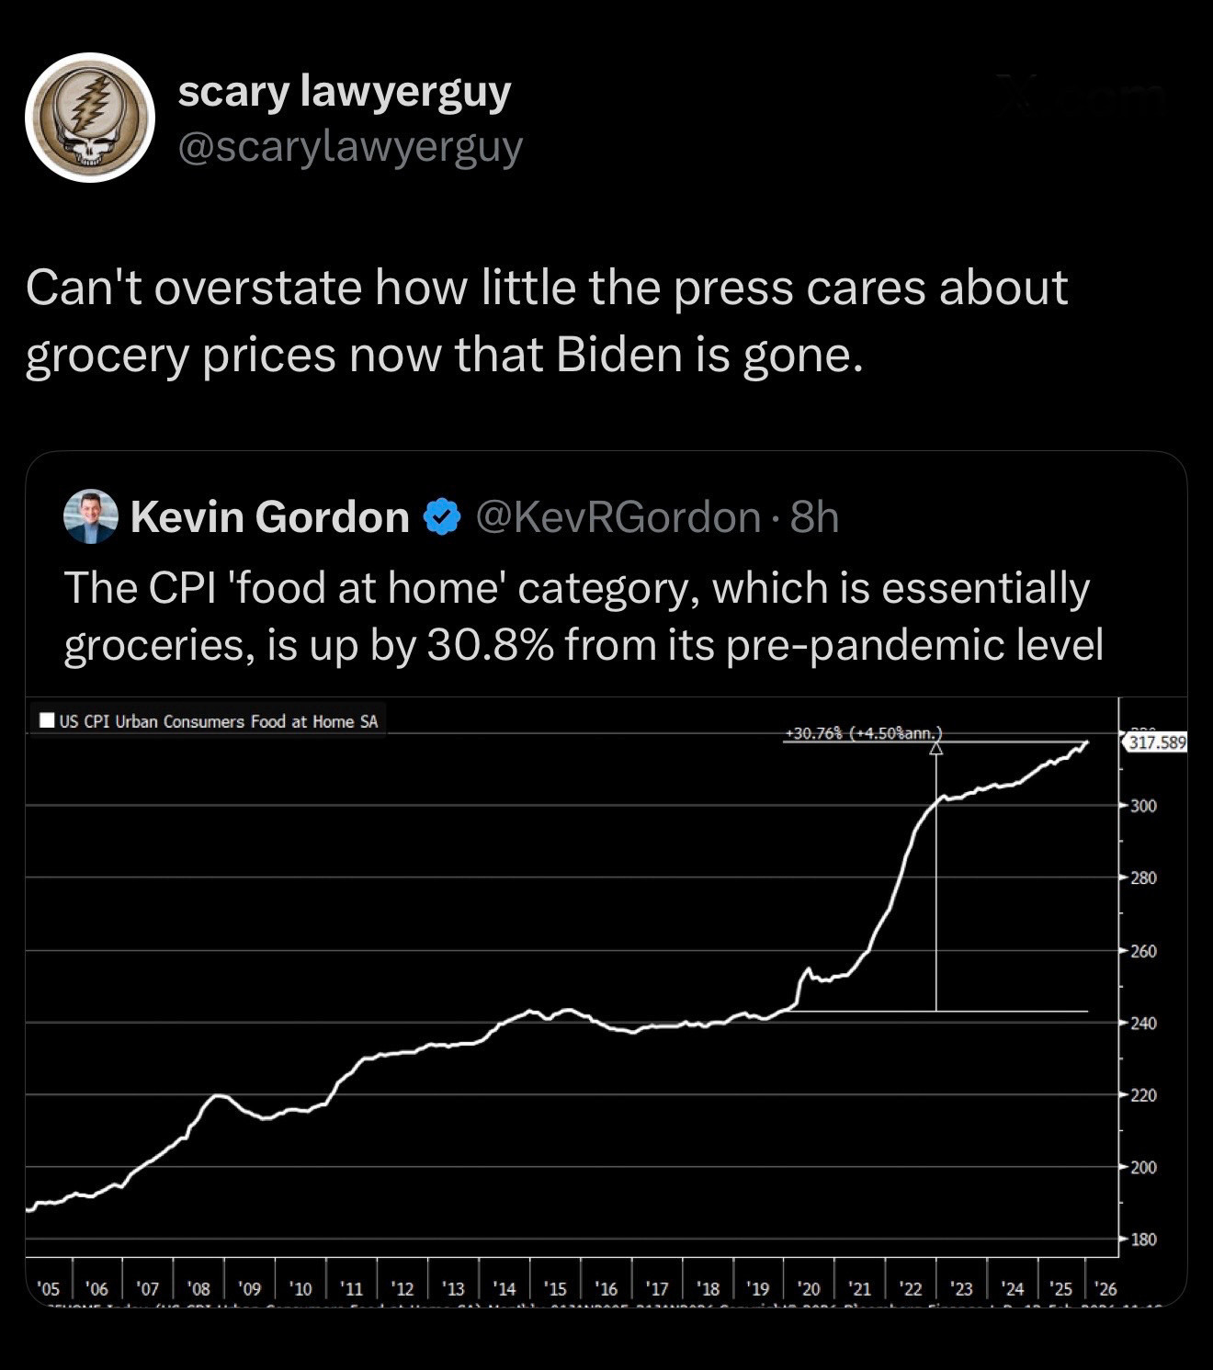Open the scary lawyerguy display name
1213x1370 pixels.
(344, 92)
